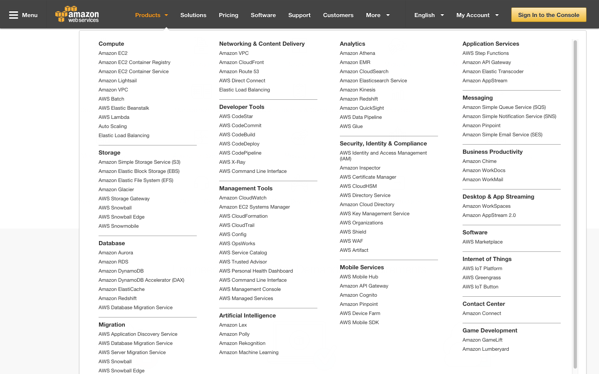Click the Amazon Web Services logo
The image size is (599, 374).
click(77, 14)
